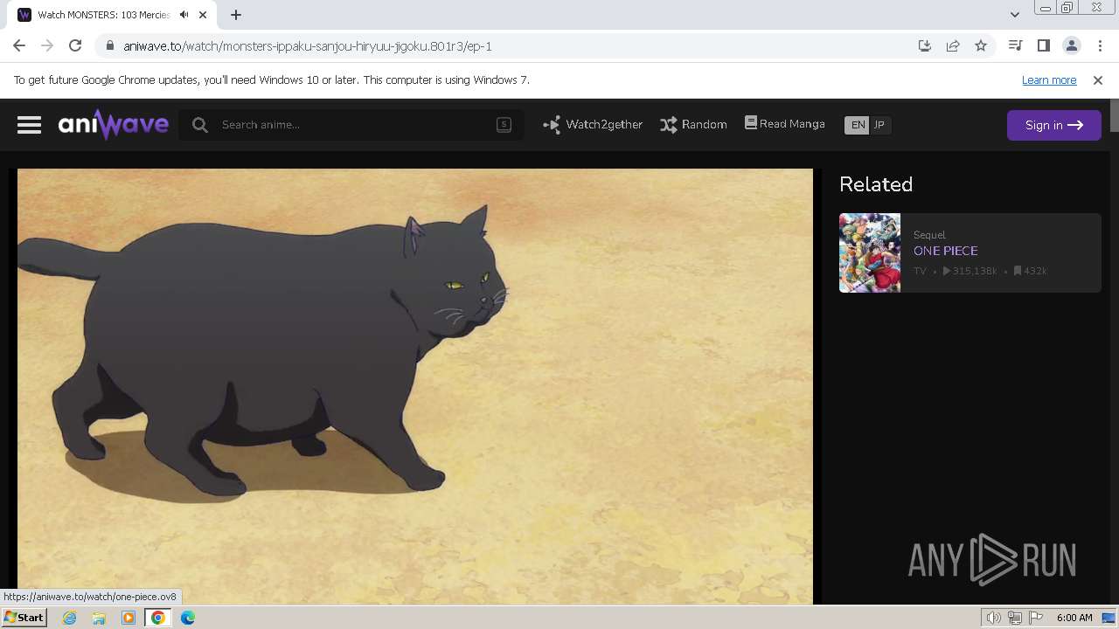Launch Microsoft Edge from taskbar
The image size is (1119, 629).
(x=188, y=618)
